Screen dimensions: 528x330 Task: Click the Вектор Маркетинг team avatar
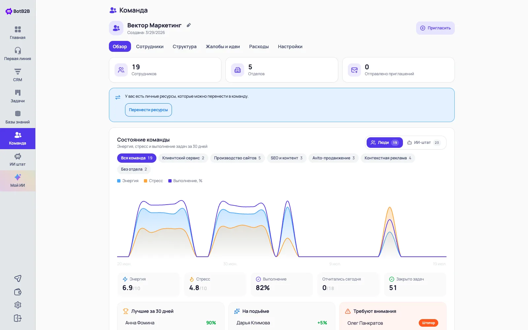pos(116,28)
